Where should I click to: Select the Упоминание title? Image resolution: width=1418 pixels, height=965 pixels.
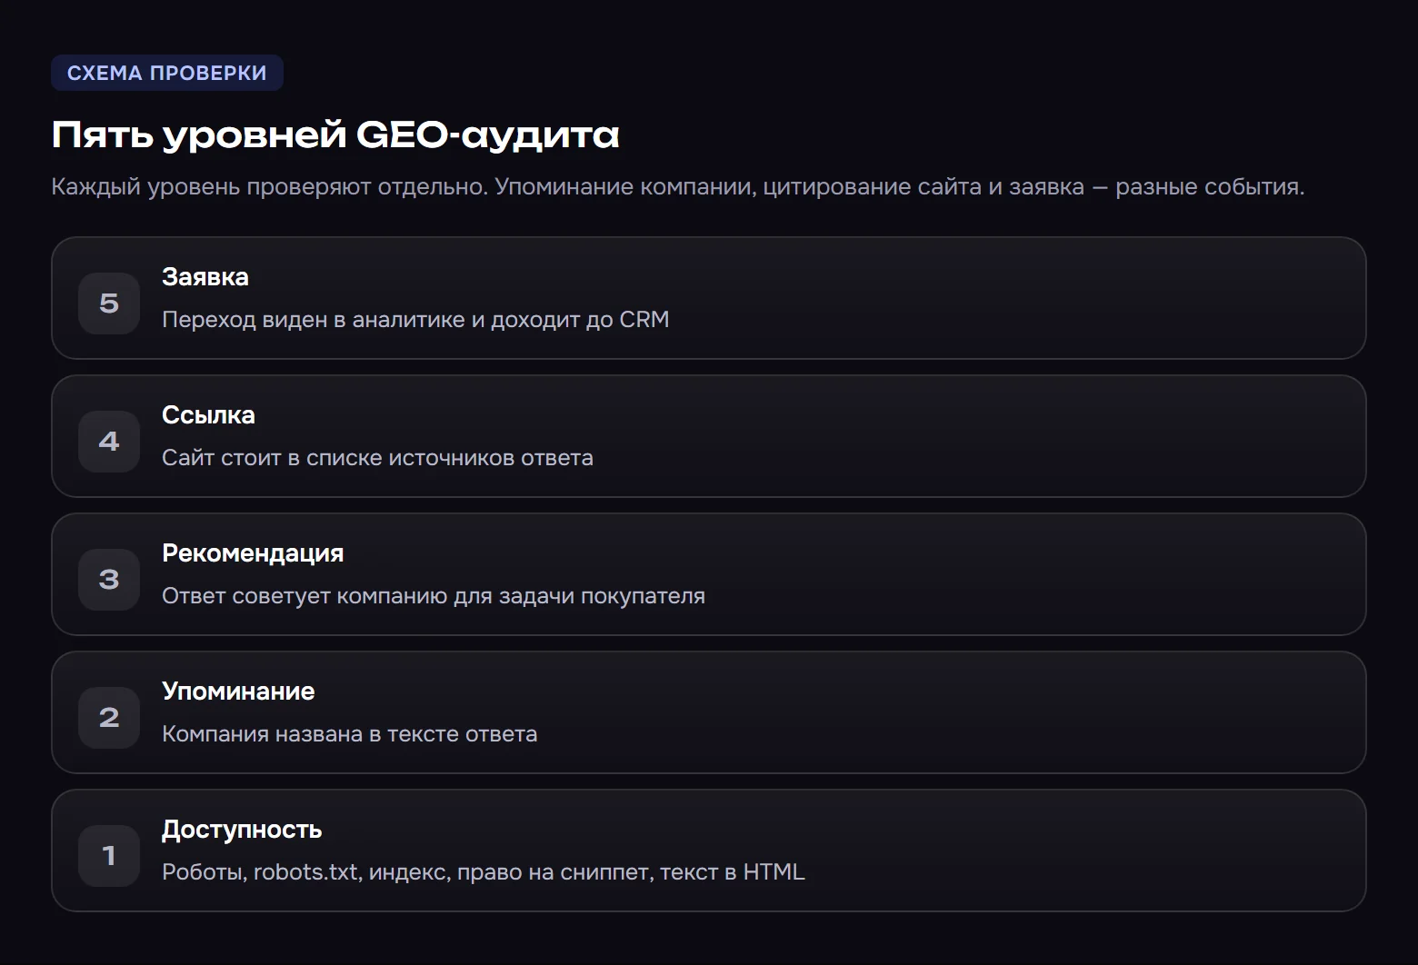click(238, 691)
